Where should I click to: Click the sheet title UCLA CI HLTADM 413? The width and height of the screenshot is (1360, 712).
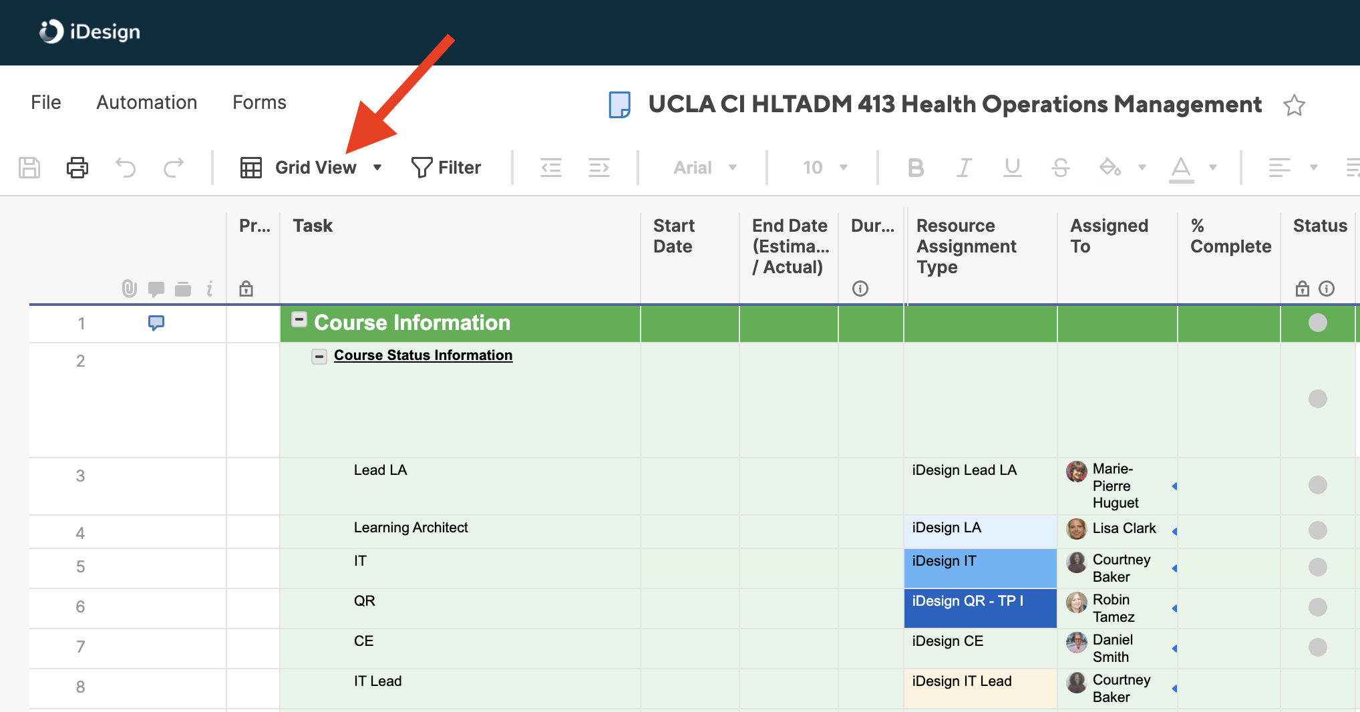point(955,104)
